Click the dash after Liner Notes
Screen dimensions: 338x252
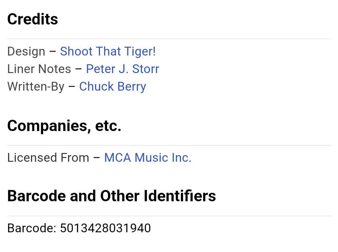79,69
